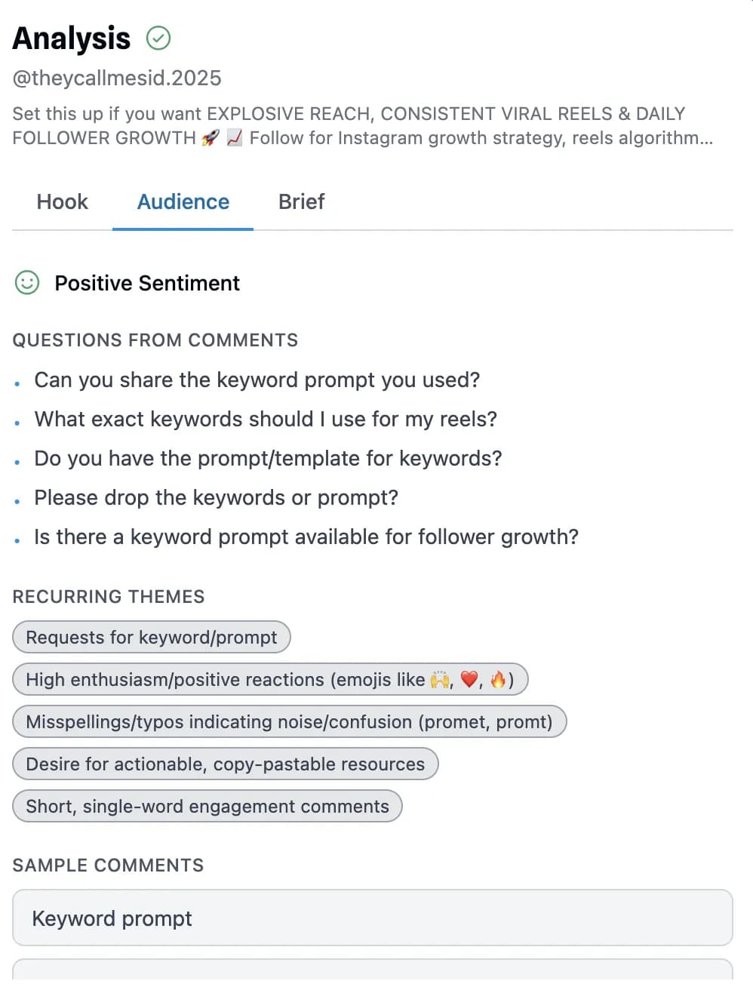Open the Hook tab
This screenshot has width=753, height=990.
[x=63, y=202]
